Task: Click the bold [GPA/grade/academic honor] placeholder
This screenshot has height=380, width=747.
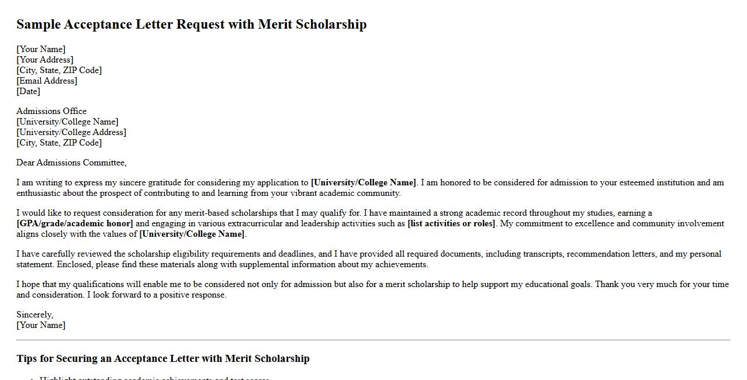Action: (x=75, y=223)
